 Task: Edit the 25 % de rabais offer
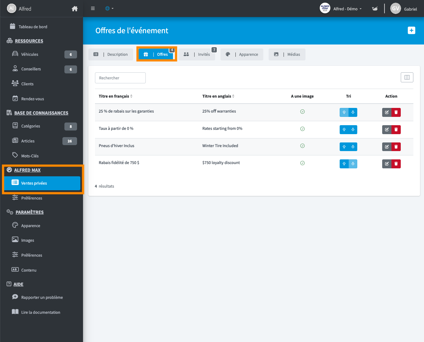pos(387,113)
